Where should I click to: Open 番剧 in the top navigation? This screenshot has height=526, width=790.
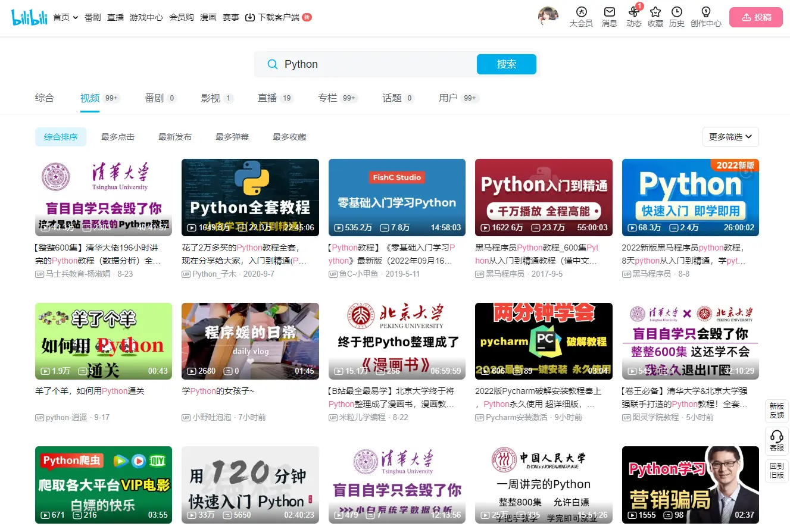(93, 17)
